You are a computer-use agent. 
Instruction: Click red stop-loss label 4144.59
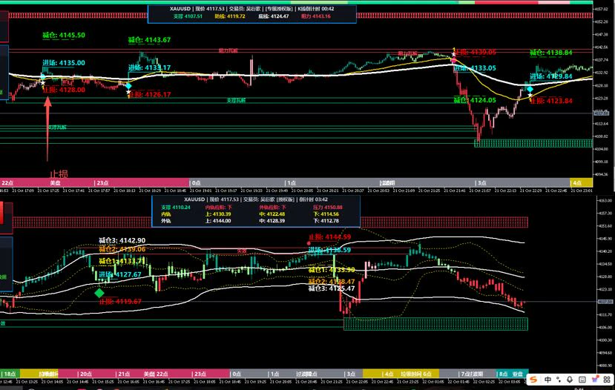(329, 237)
